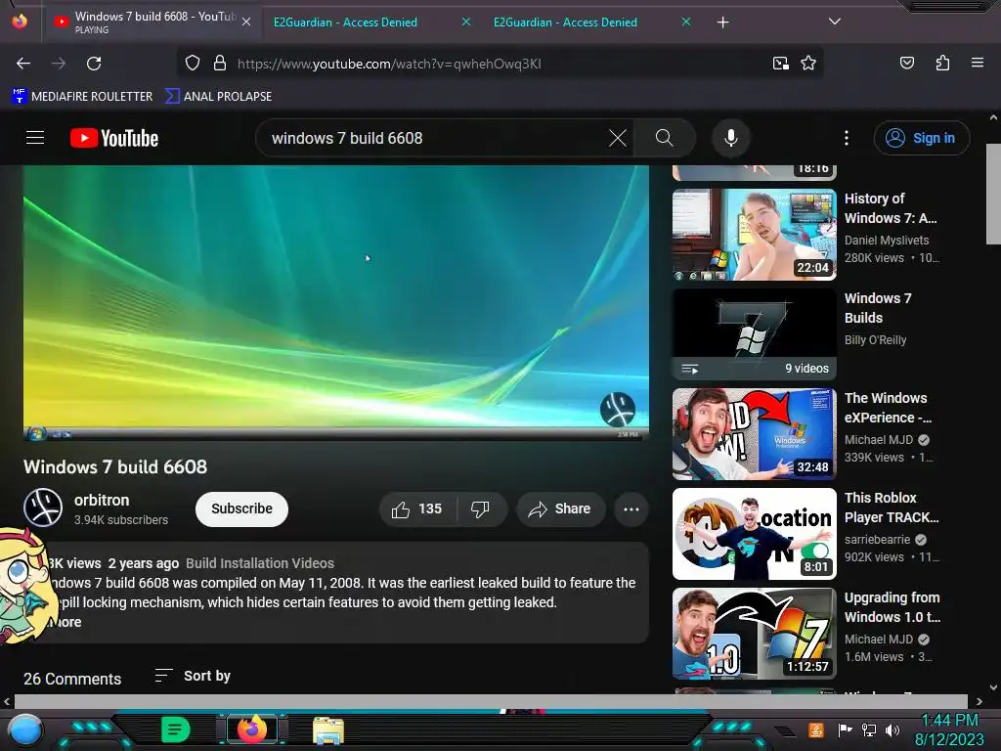1001x751 pixels.
Task: Close the first E2Guardian tab
Action: [x=466, y=22]
